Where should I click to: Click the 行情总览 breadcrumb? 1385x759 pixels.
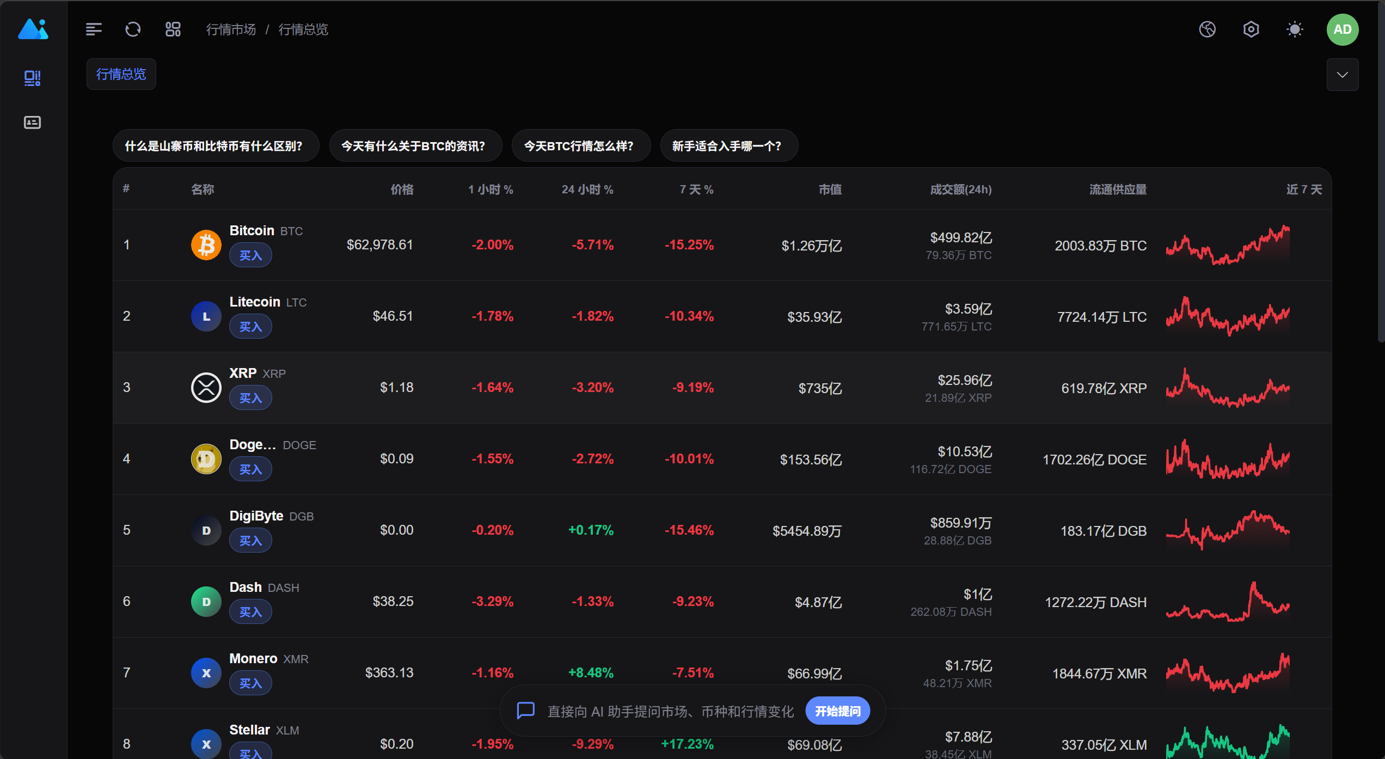303,29
